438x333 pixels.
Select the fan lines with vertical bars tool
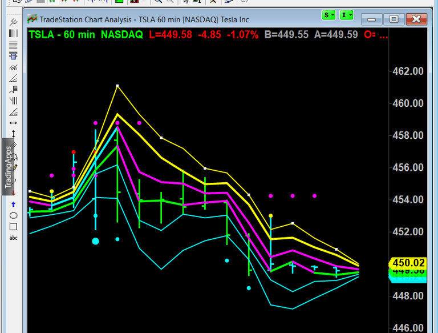13,101
